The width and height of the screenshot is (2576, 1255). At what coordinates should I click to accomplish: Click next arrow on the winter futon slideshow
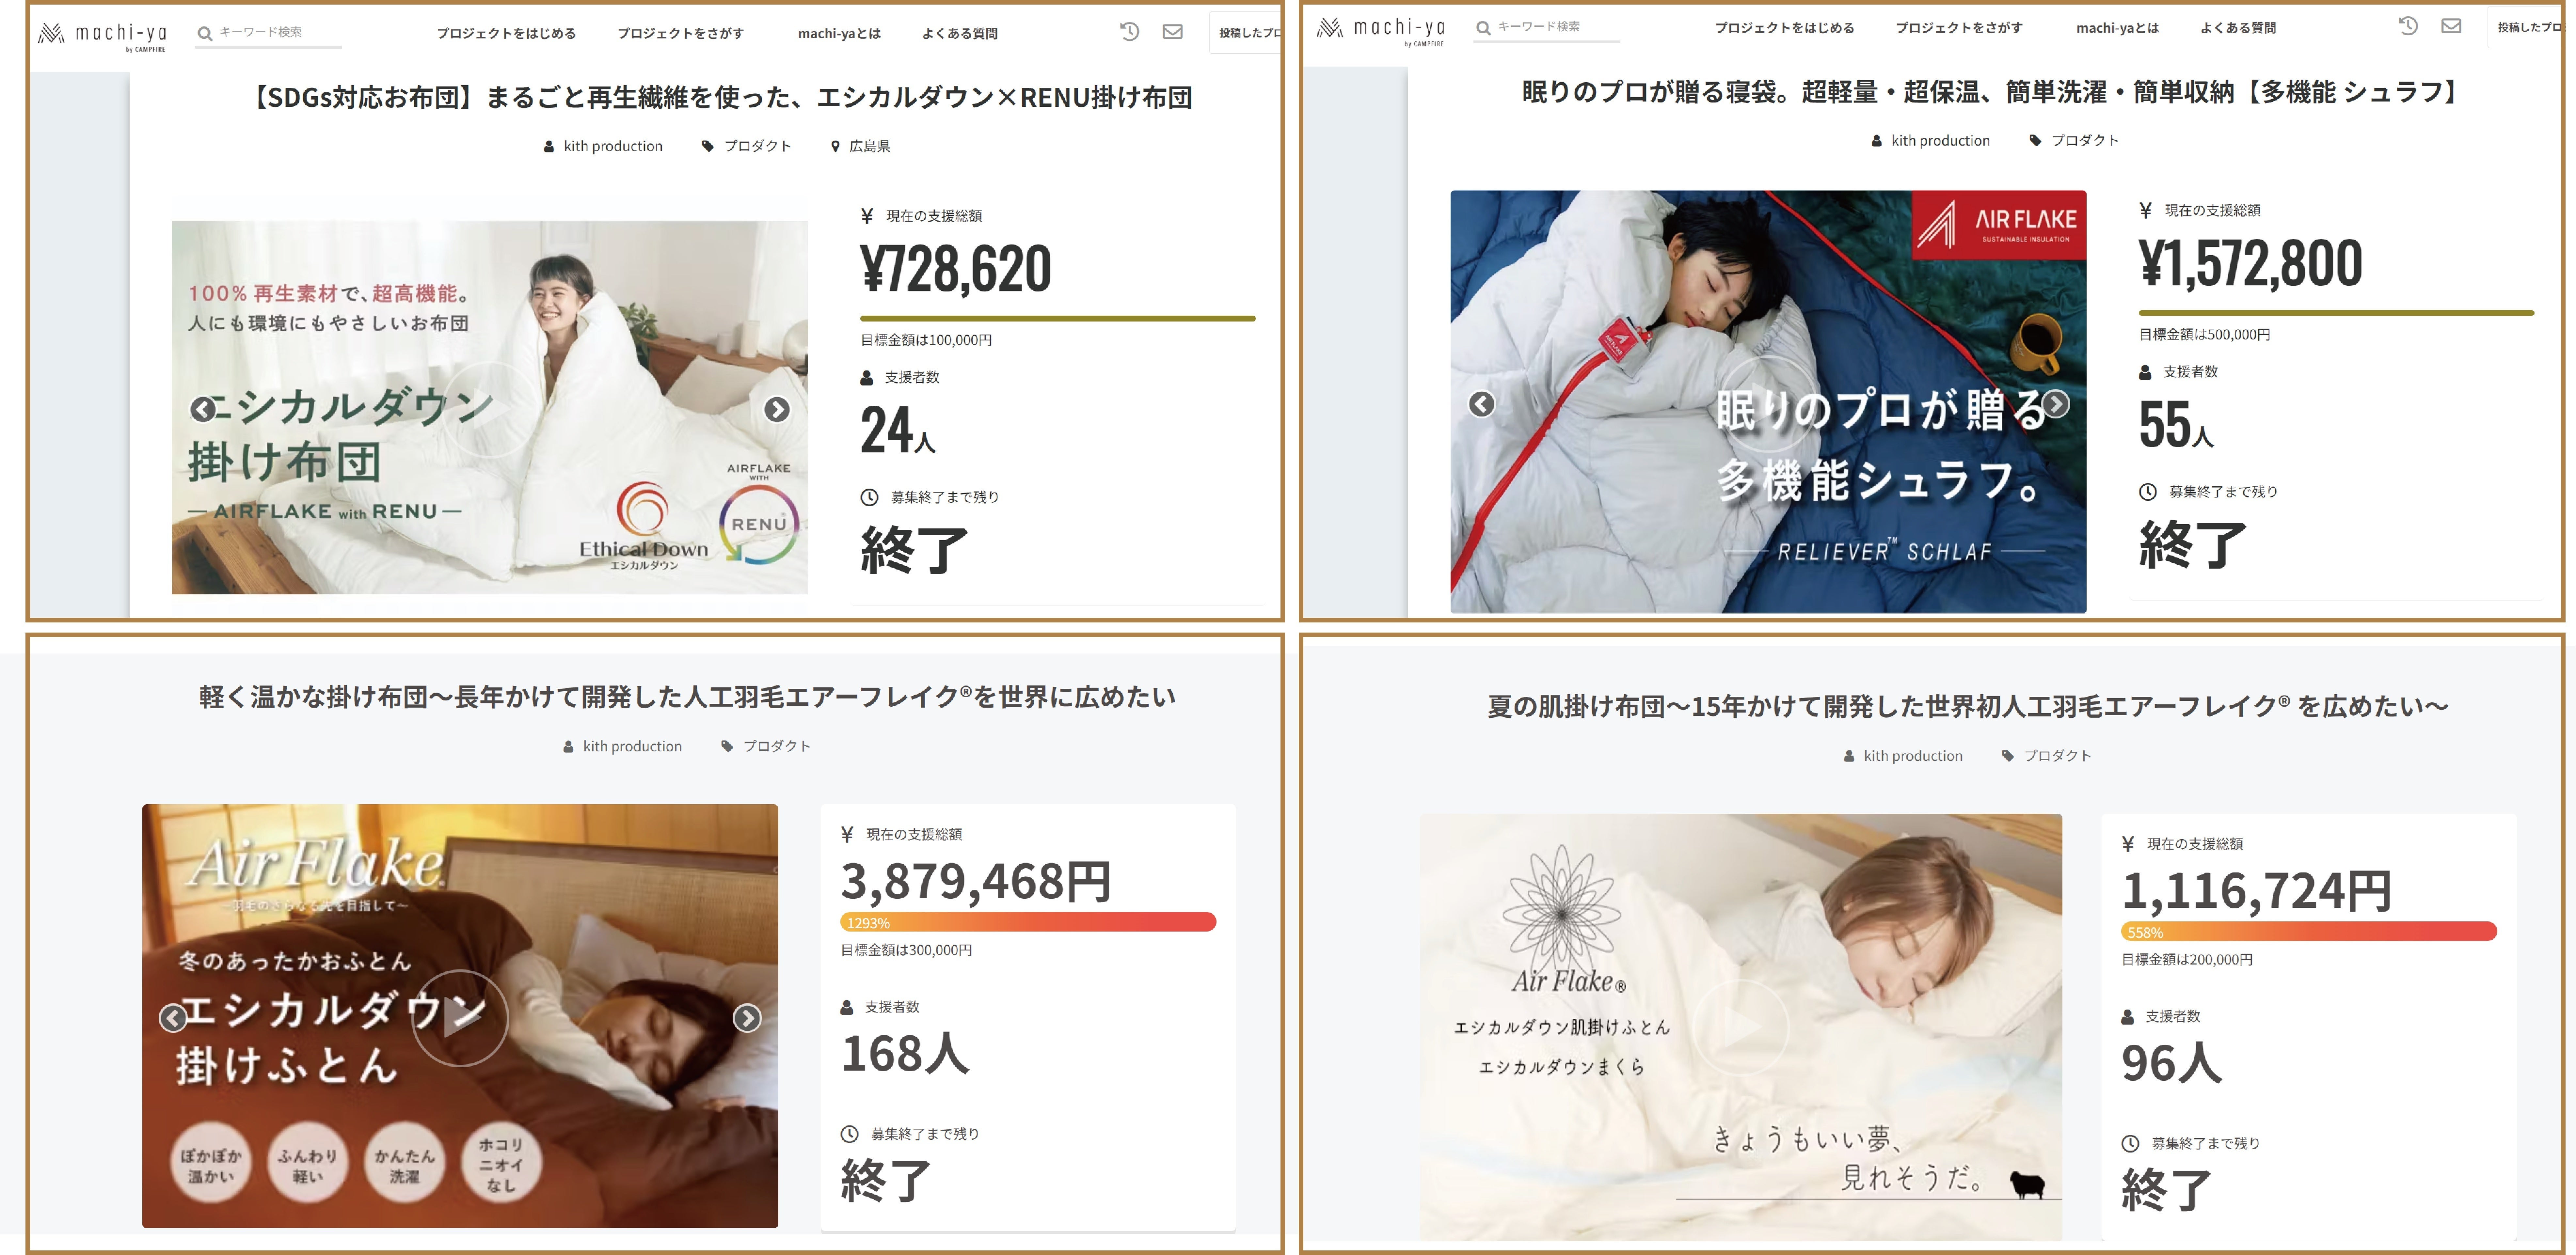747,1018
